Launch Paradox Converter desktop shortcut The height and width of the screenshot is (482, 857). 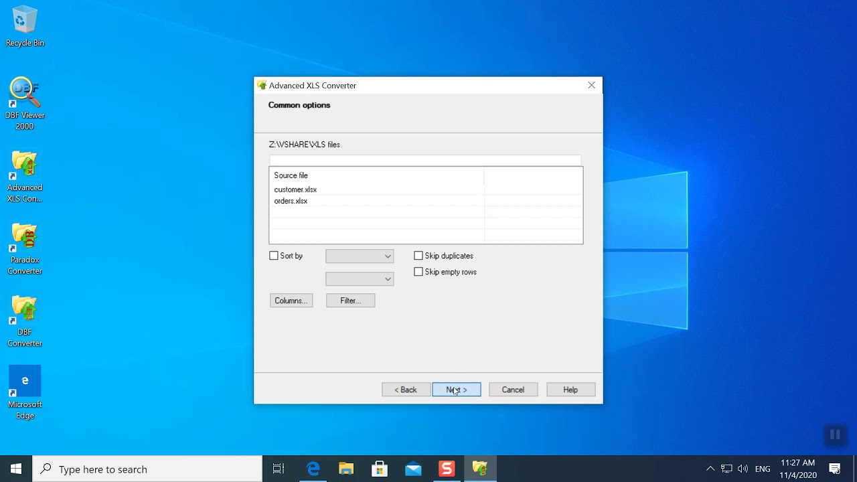point(25,248)
